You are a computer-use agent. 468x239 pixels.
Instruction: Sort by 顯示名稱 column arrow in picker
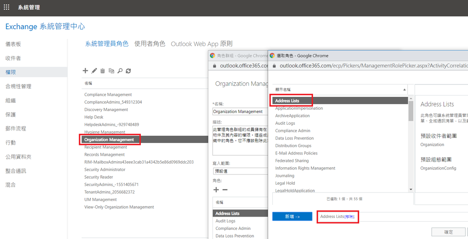[x=404, y=90]
